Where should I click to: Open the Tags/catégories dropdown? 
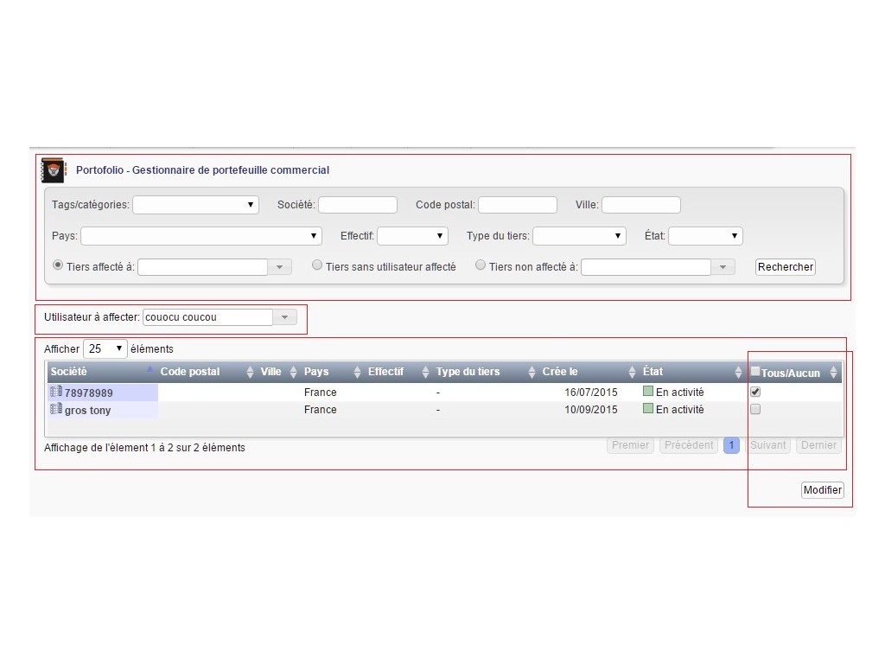[x=196, y=205]
